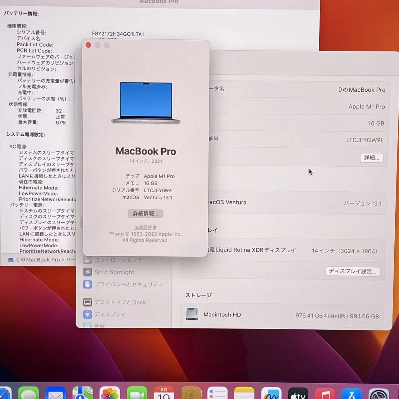Screen dimensions: 399x399
Task: Open the App Store in the Dock
Action: 352,393
